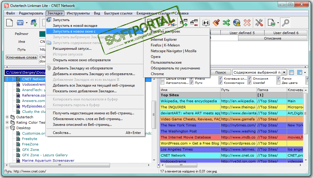Screen dimensions: 313x178
Task: Open dropdown arrow next to document play icon
Action: (278, 23)
